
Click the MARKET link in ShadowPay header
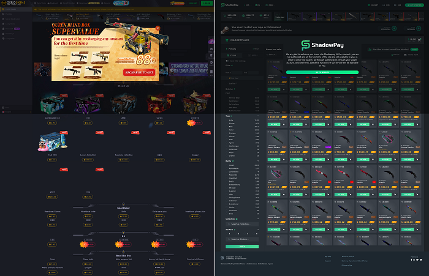[373, 5]
